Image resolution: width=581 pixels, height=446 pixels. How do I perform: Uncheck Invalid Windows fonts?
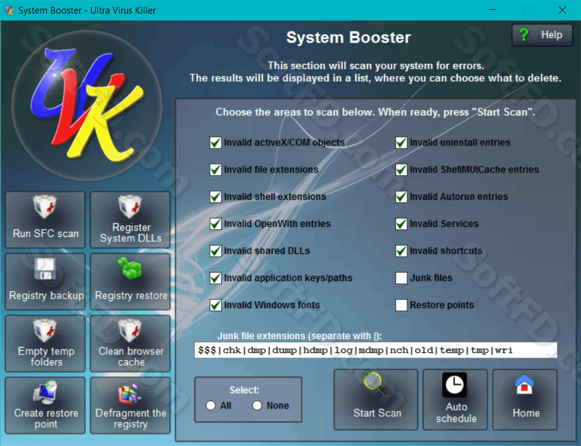click(216, 305)
